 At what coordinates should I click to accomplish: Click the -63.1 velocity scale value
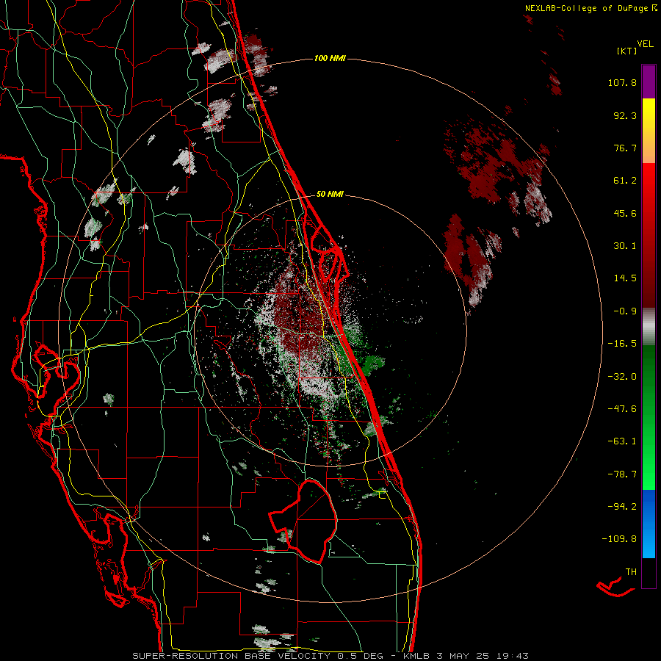click(622, 441)
